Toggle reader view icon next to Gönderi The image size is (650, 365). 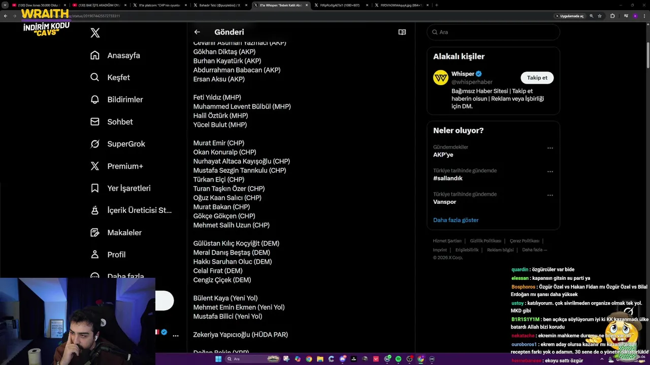[x=402, y=32]
